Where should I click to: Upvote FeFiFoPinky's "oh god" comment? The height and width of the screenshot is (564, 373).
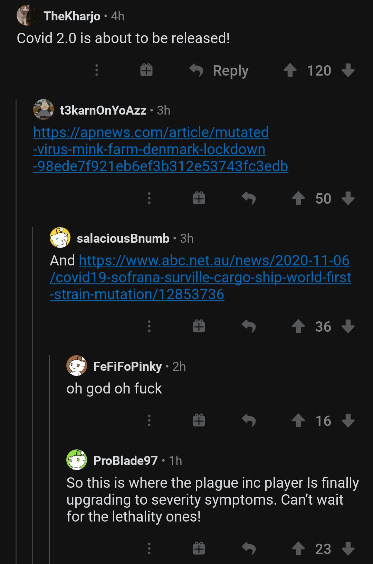coord(298,421)
